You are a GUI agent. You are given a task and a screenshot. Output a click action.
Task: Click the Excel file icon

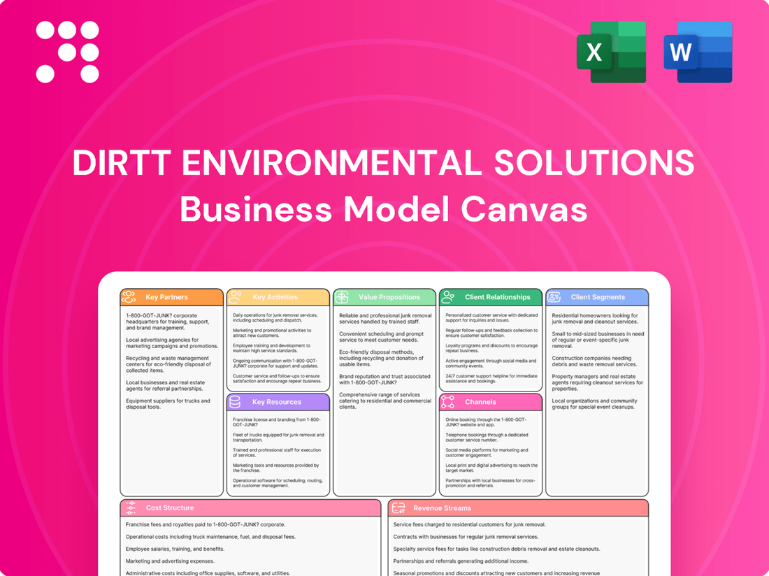611,52
